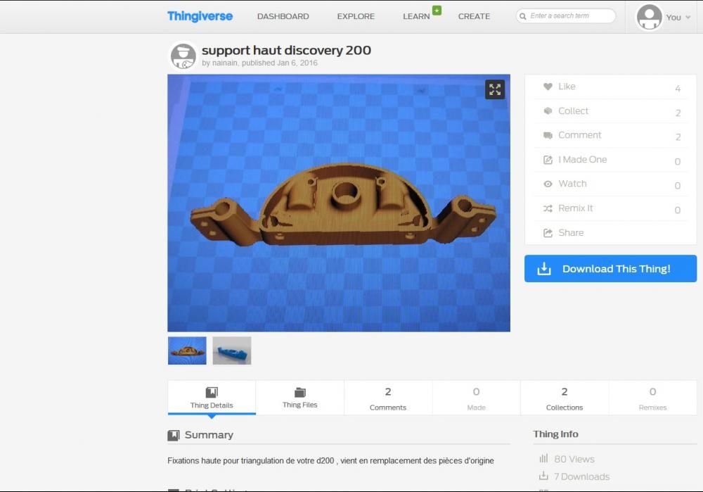The width and height of the screenshot is (703, 492).
Task: Expand the 3D preview to fullscreen
Action: pos(495,89)
